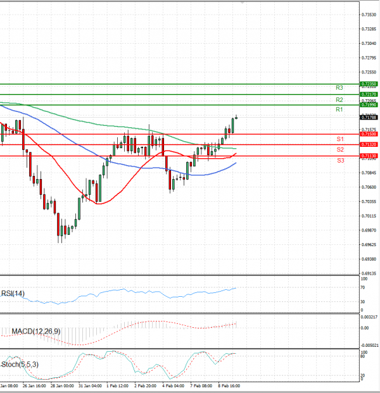Select the 0.72170 price tag
This screenshot has width=380, height=393.
369,94
